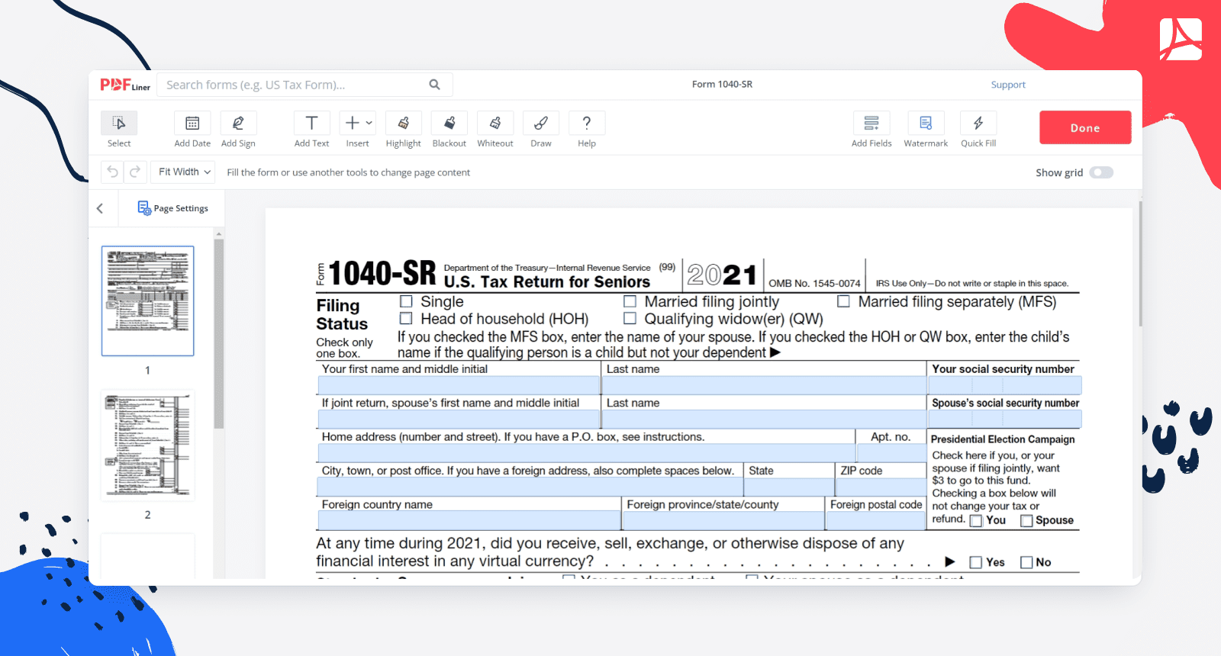Pick the Whiteout tool
The height and width of the screenshot is (656, 1221).
coord(495,124)
